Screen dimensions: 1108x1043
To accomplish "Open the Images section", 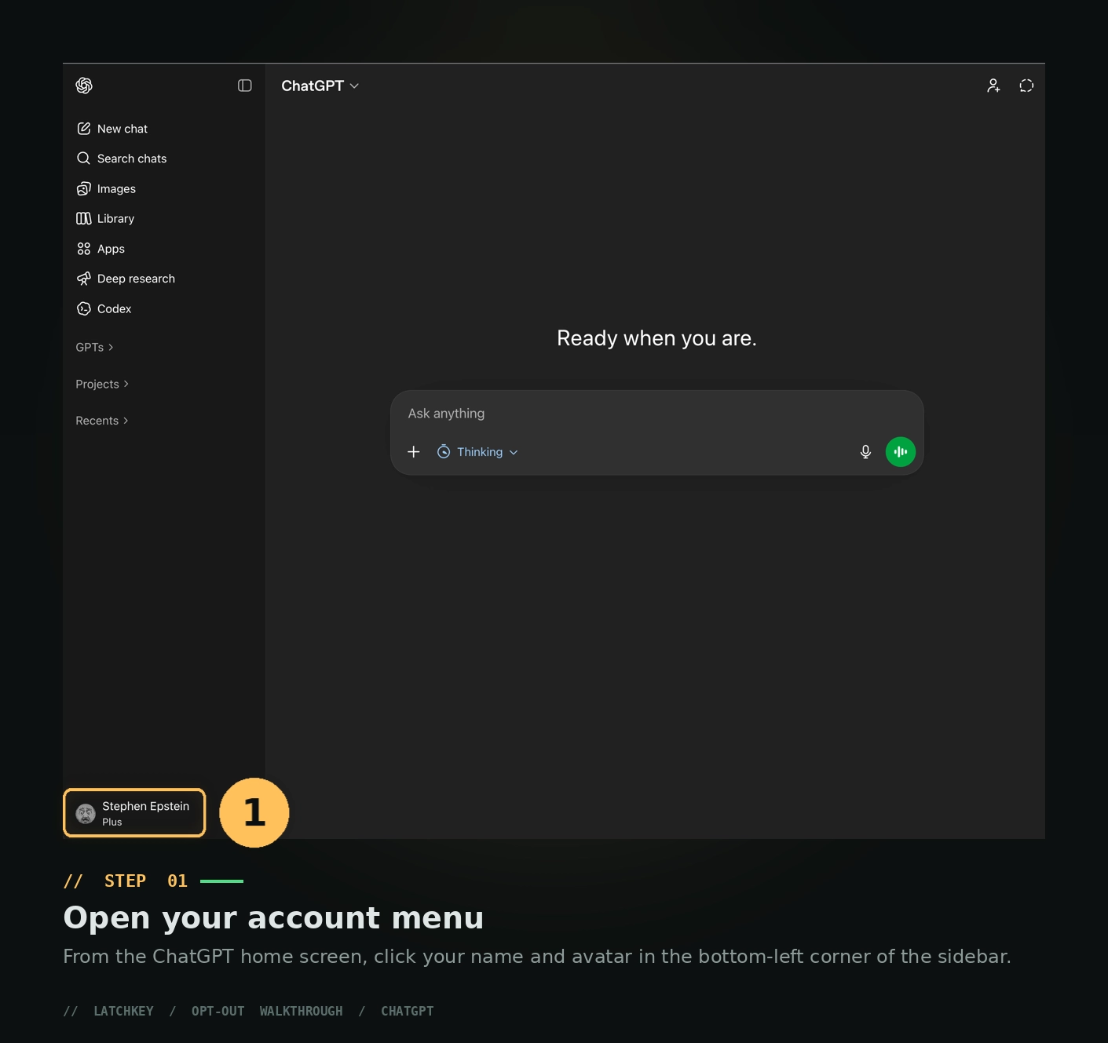I will [x=115, y=188].
